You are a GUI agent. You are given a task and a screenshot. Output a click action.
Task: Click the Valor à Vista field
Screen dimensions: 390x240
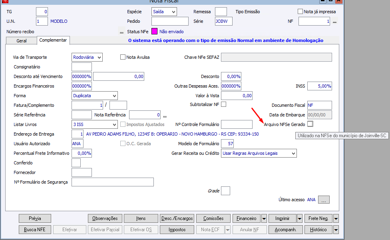[x=237, y=96]
